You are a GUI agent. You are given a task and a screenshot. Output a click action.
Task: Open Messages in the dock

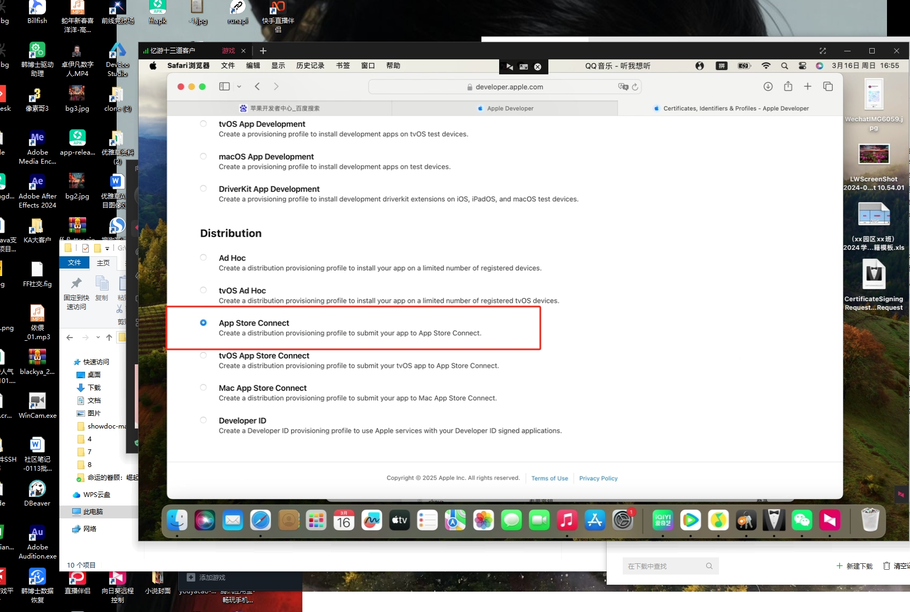point(511,520)
